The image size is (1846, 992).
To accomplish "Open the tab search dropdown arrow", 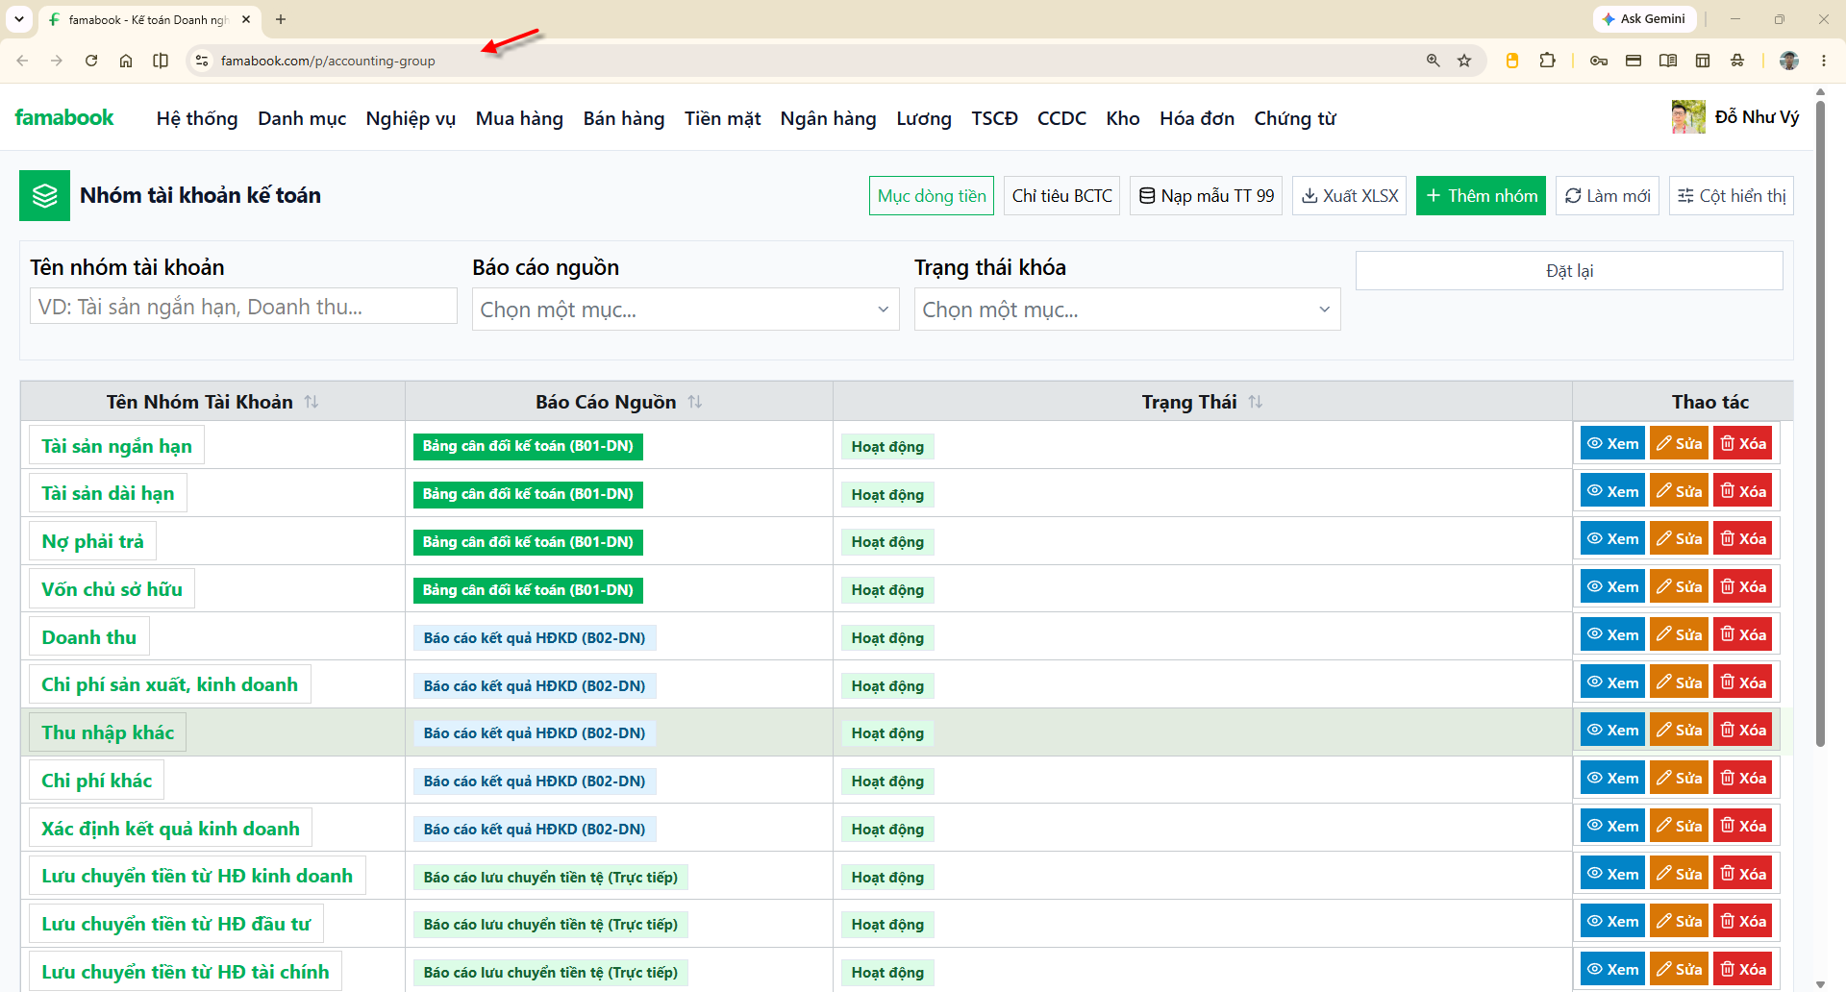I will point(19,19).
